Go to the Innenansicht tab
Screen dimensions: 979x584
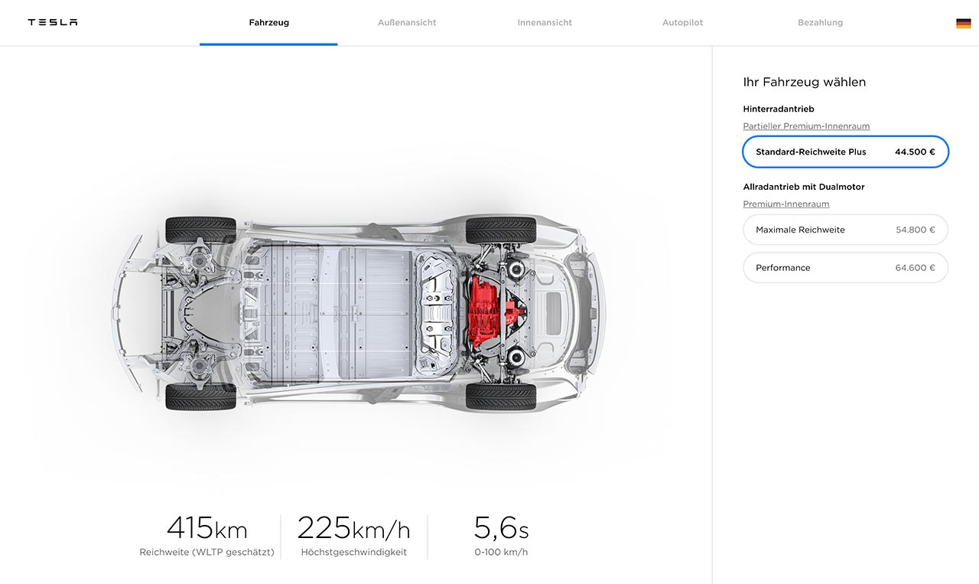[x=545, y=23]
